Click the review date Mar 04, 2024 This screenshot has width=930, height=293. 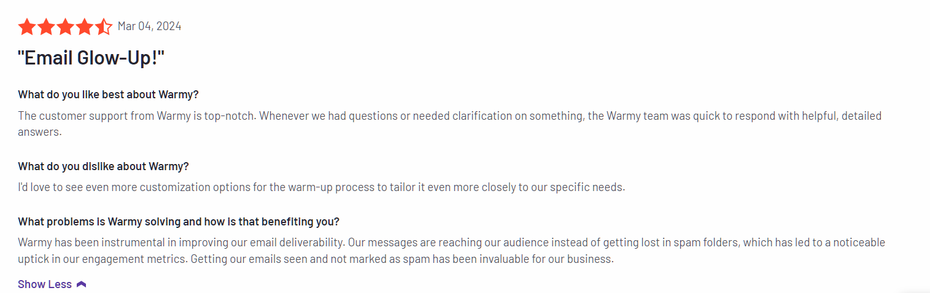coord(149,26)
